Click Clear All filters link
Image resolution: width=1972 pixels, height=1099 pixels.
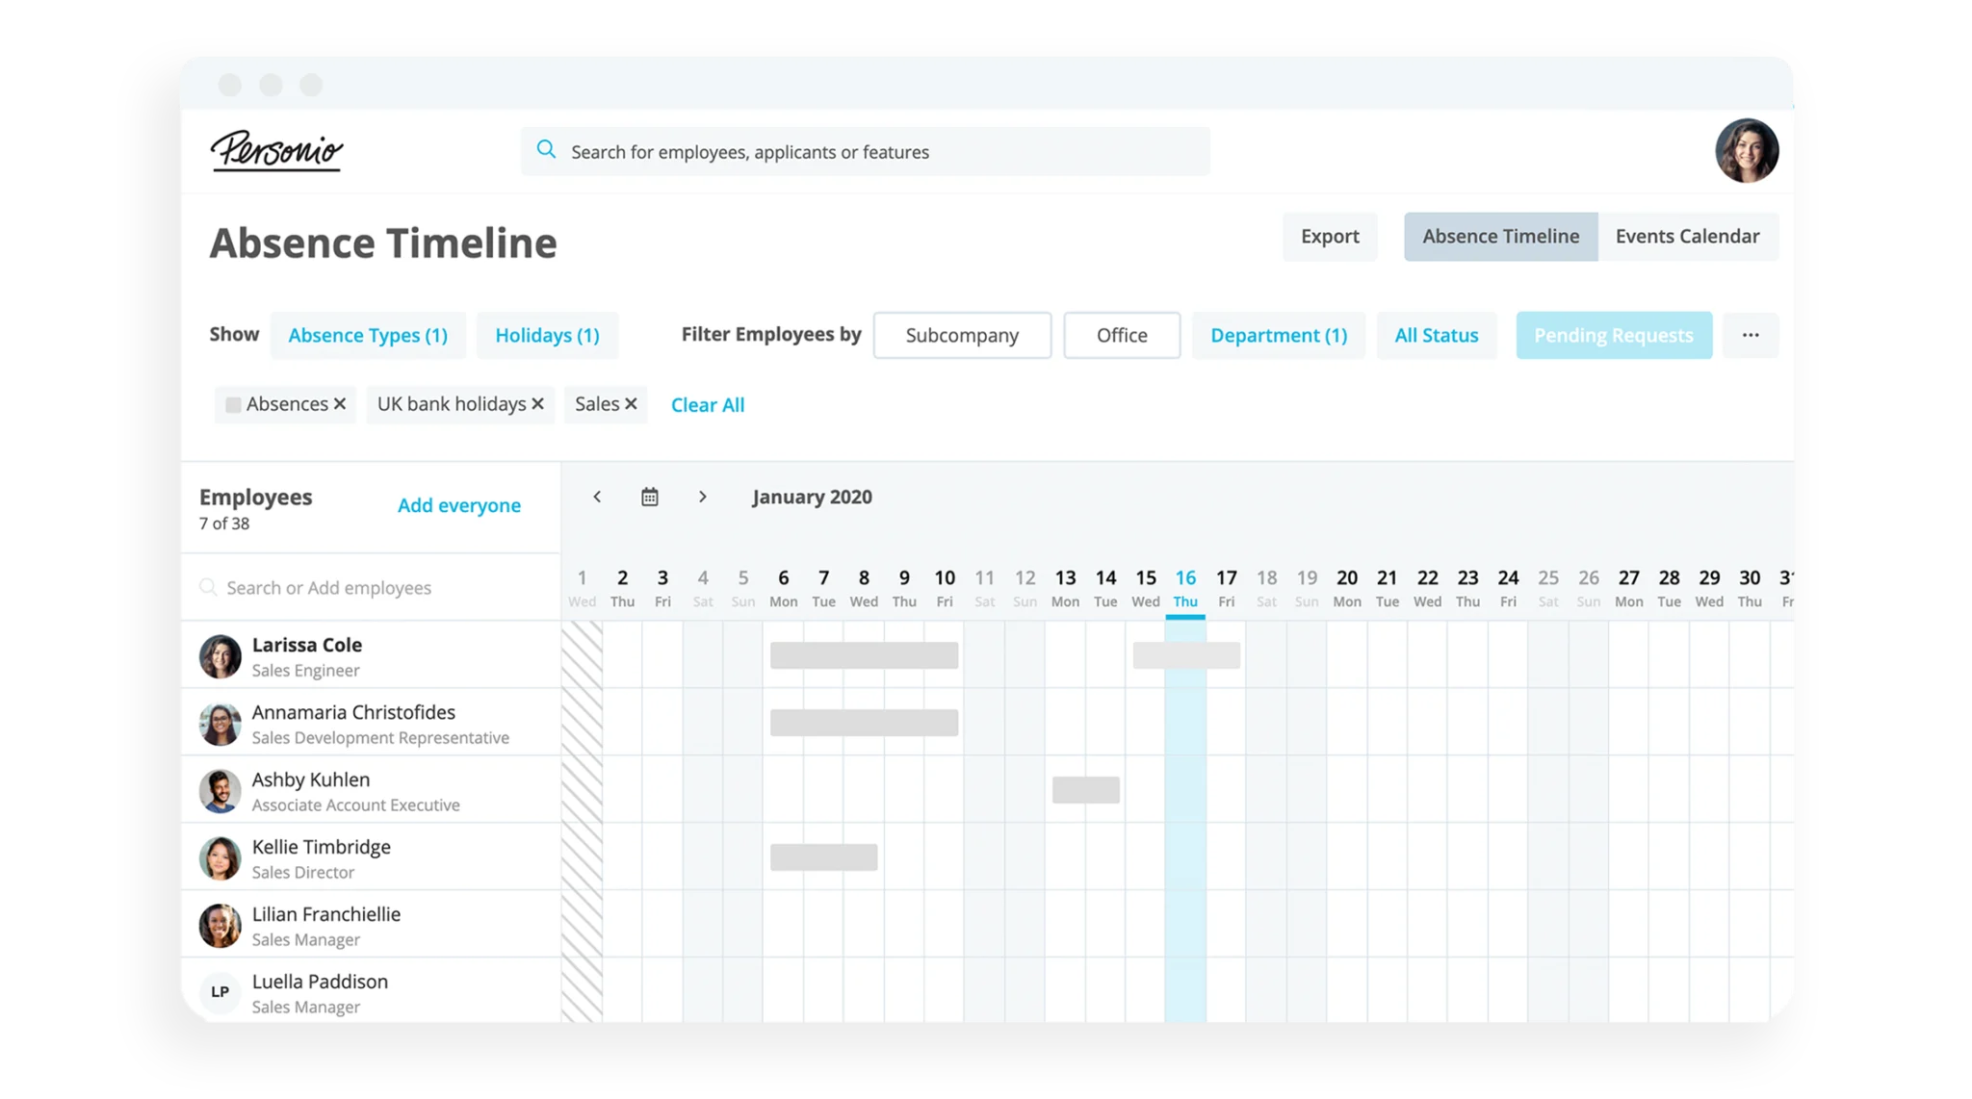point(708,405)
